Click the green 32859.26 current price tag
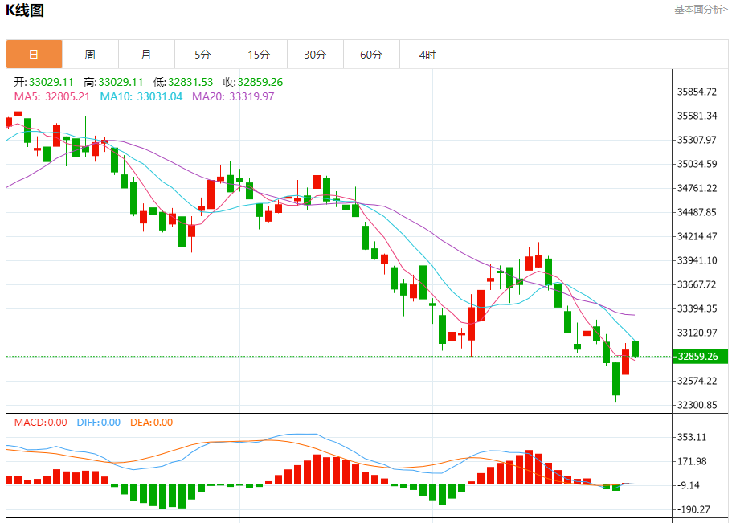This screenshot has width=732, height=523. tap(700, 356)
